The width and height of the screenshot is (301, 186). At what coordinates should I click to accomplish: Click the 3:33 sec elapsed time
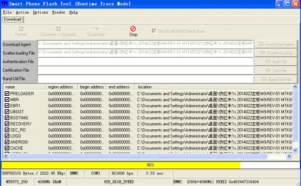(x=155, y=173)
